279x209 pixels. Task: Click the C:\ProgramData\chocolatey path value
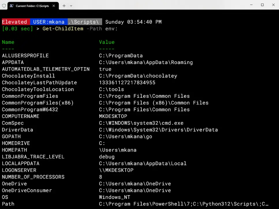coord(137,76)
